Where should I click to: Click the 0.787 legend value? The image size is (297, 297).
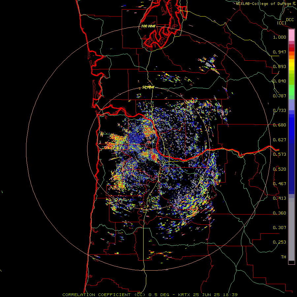280,96
